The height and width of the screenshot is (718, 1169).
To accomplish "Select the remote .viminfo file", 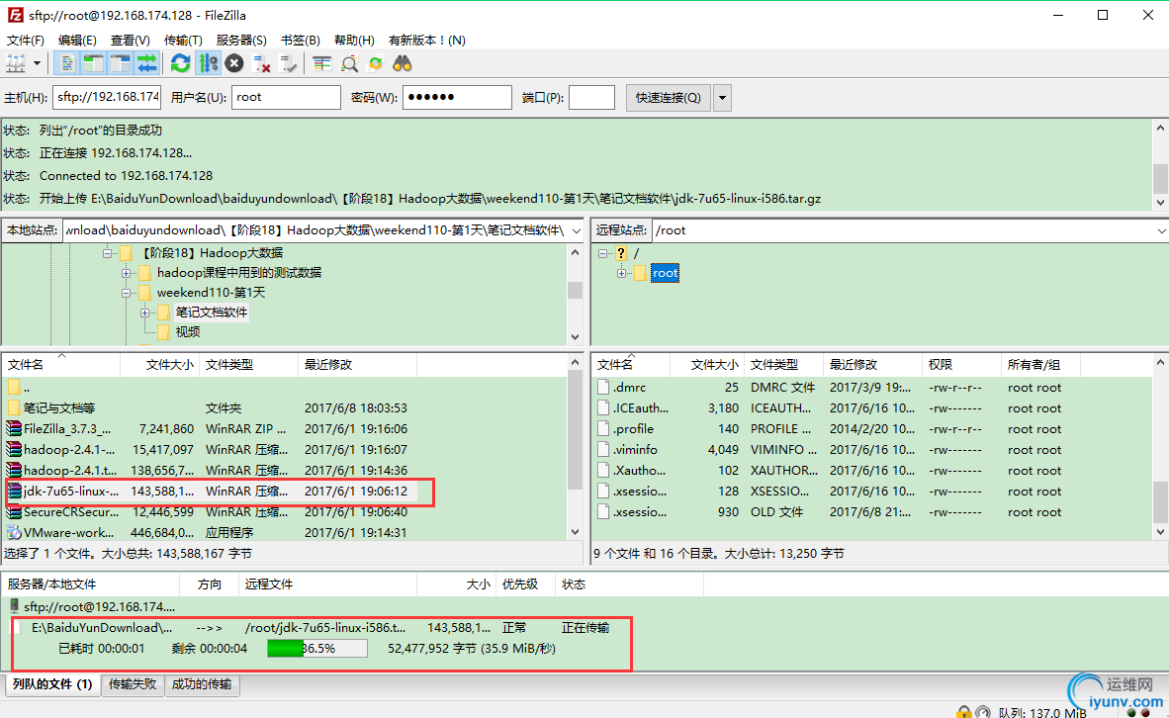I will (873, 450).
